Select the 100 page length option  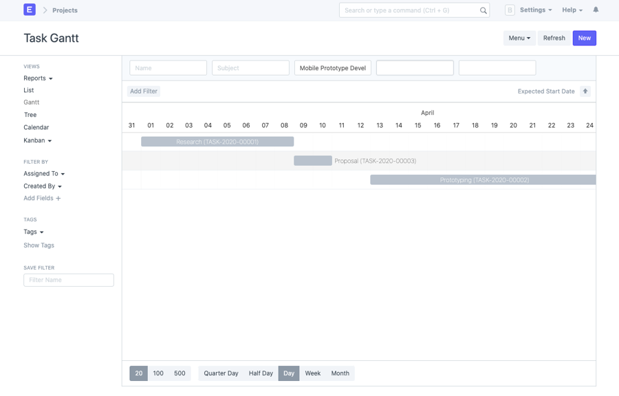coord(158,373)
